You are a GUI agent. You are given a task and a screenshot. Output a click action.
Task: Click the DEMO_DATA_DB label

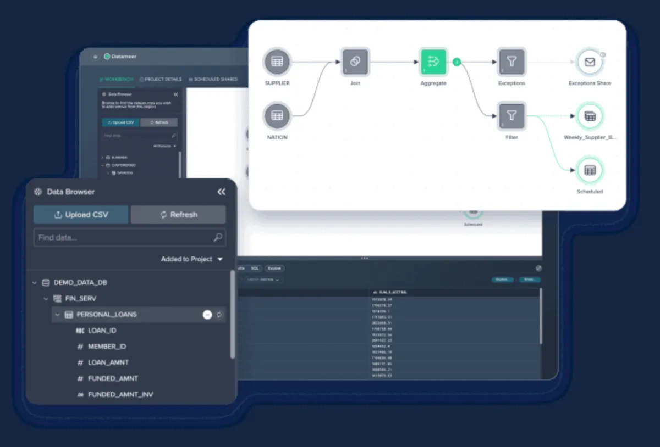[80, 283]
